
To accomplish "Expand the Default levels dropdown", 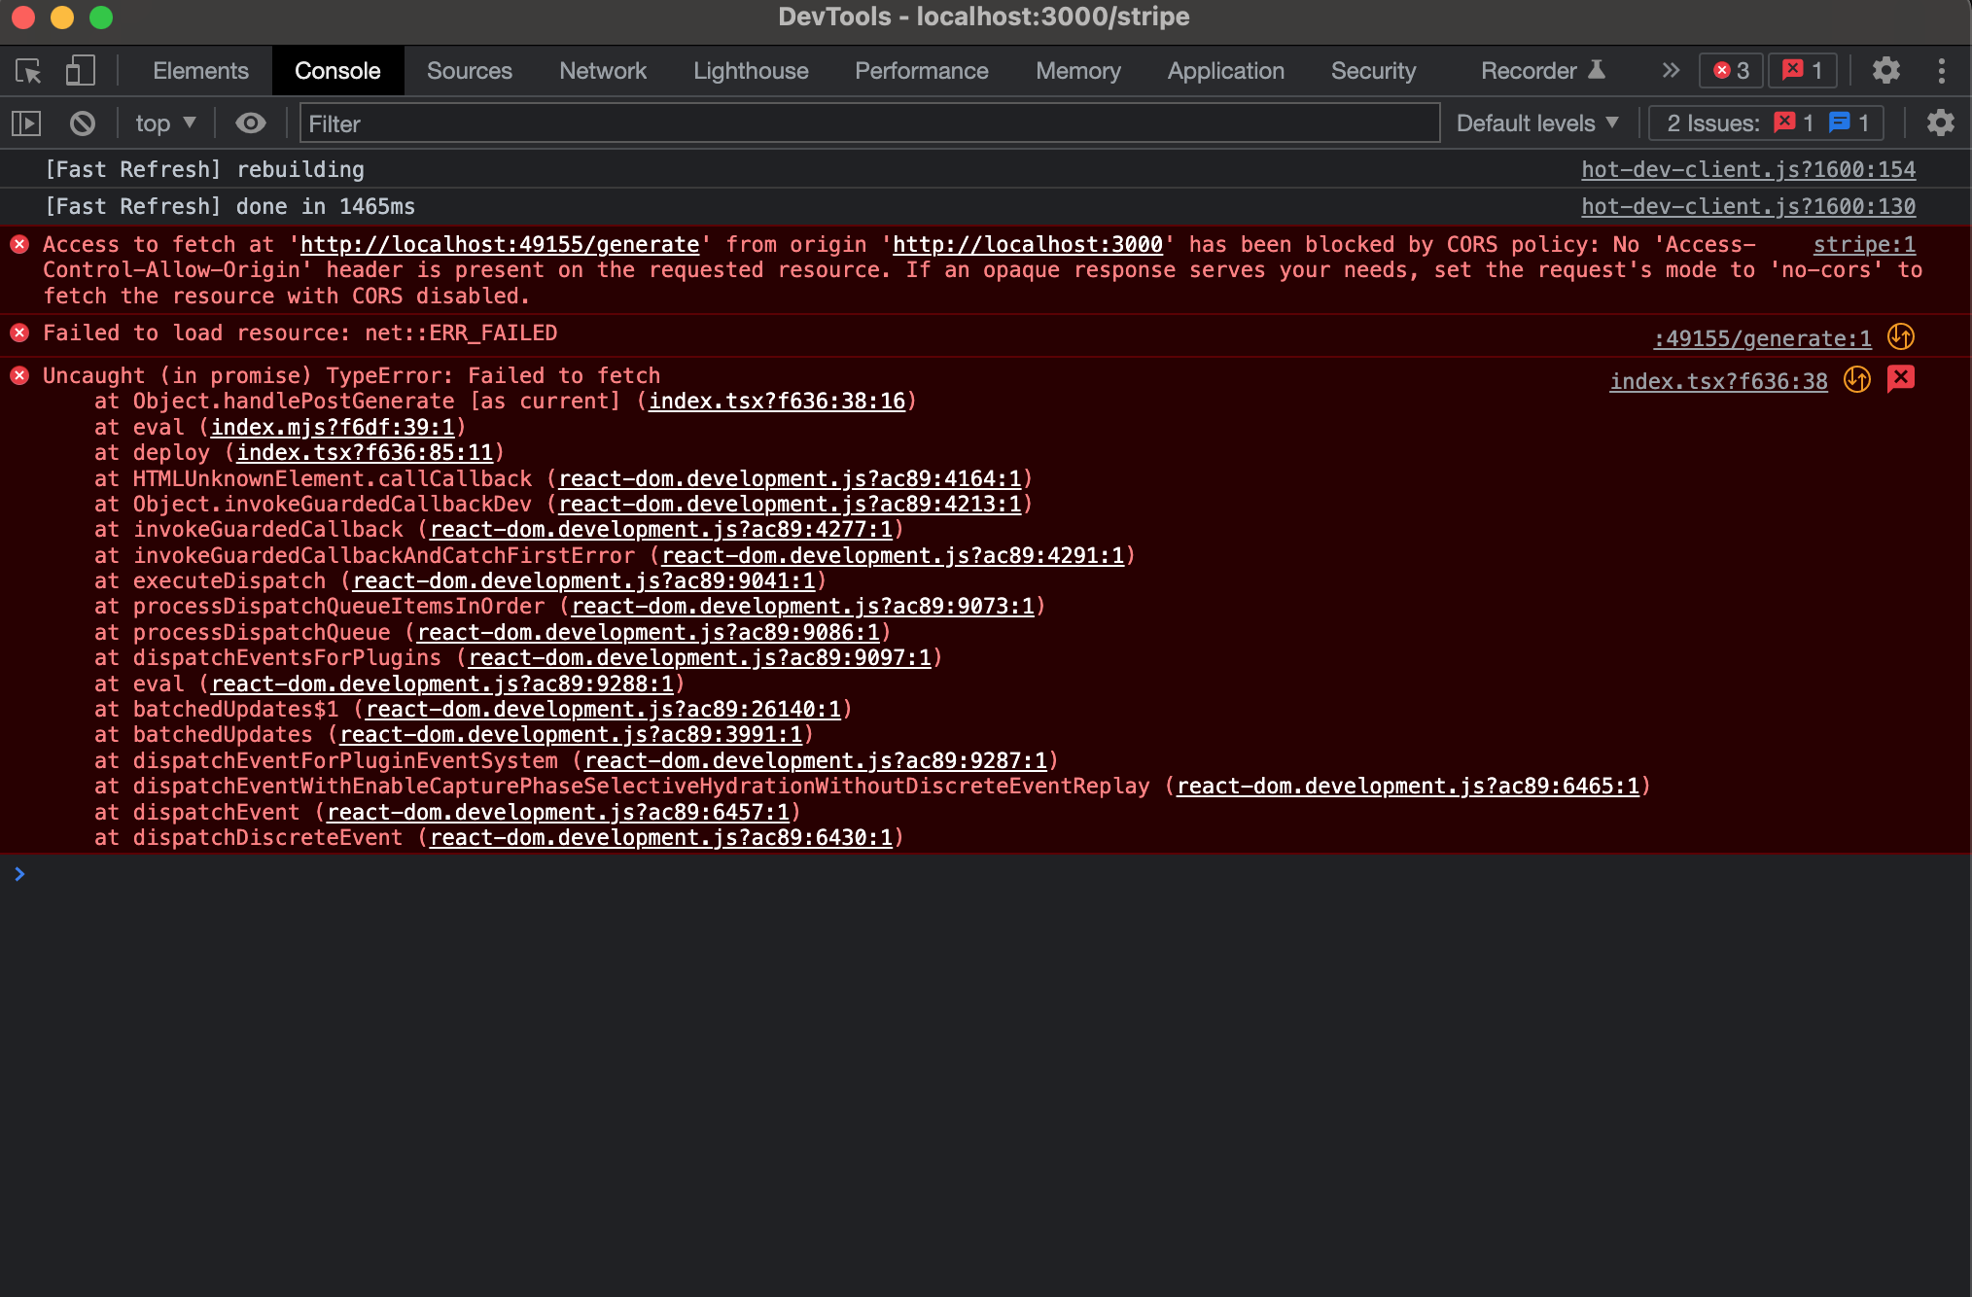I will tap(1537, 123).
